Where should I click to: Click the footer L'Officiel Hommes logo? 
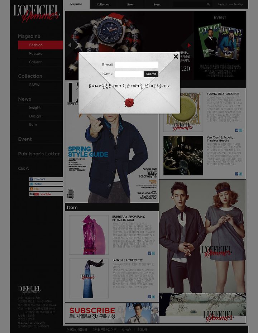tap(29, 290)
